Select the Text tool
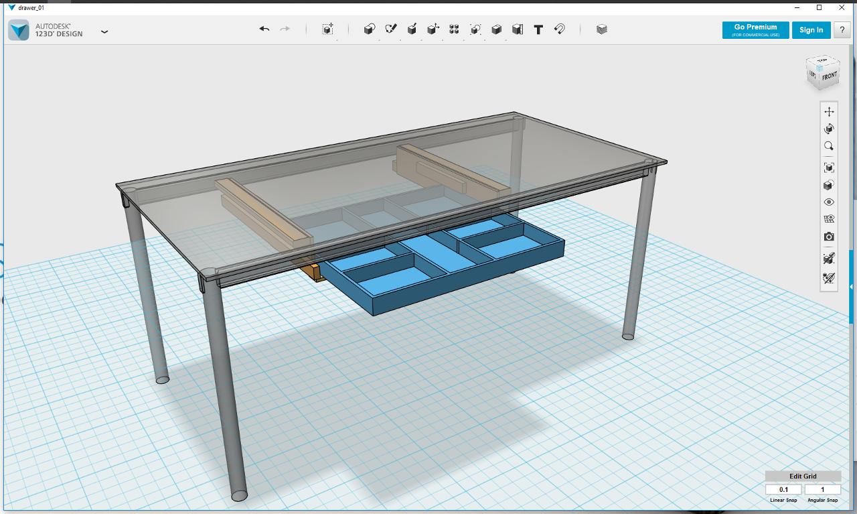The height and width of the screenshot is (514, 857). click(538, 29)
